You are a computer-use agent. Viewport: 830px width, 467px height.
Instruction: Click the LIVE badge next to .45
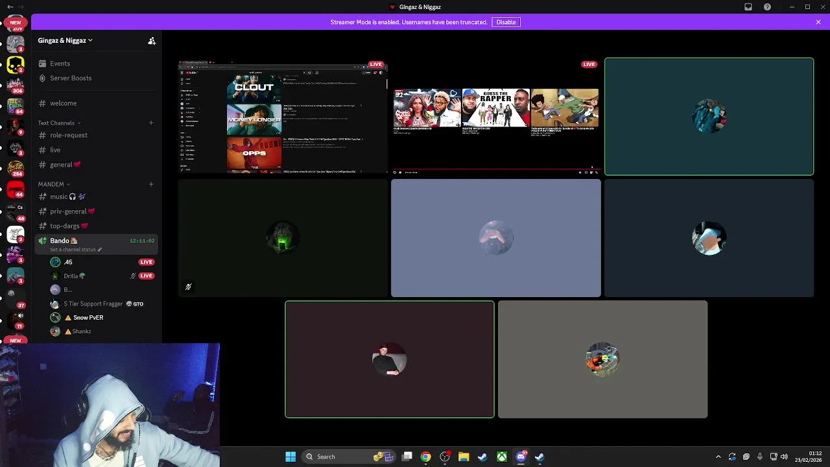point(146,262)
